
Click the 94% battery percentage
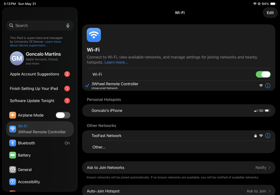(265, 4)
